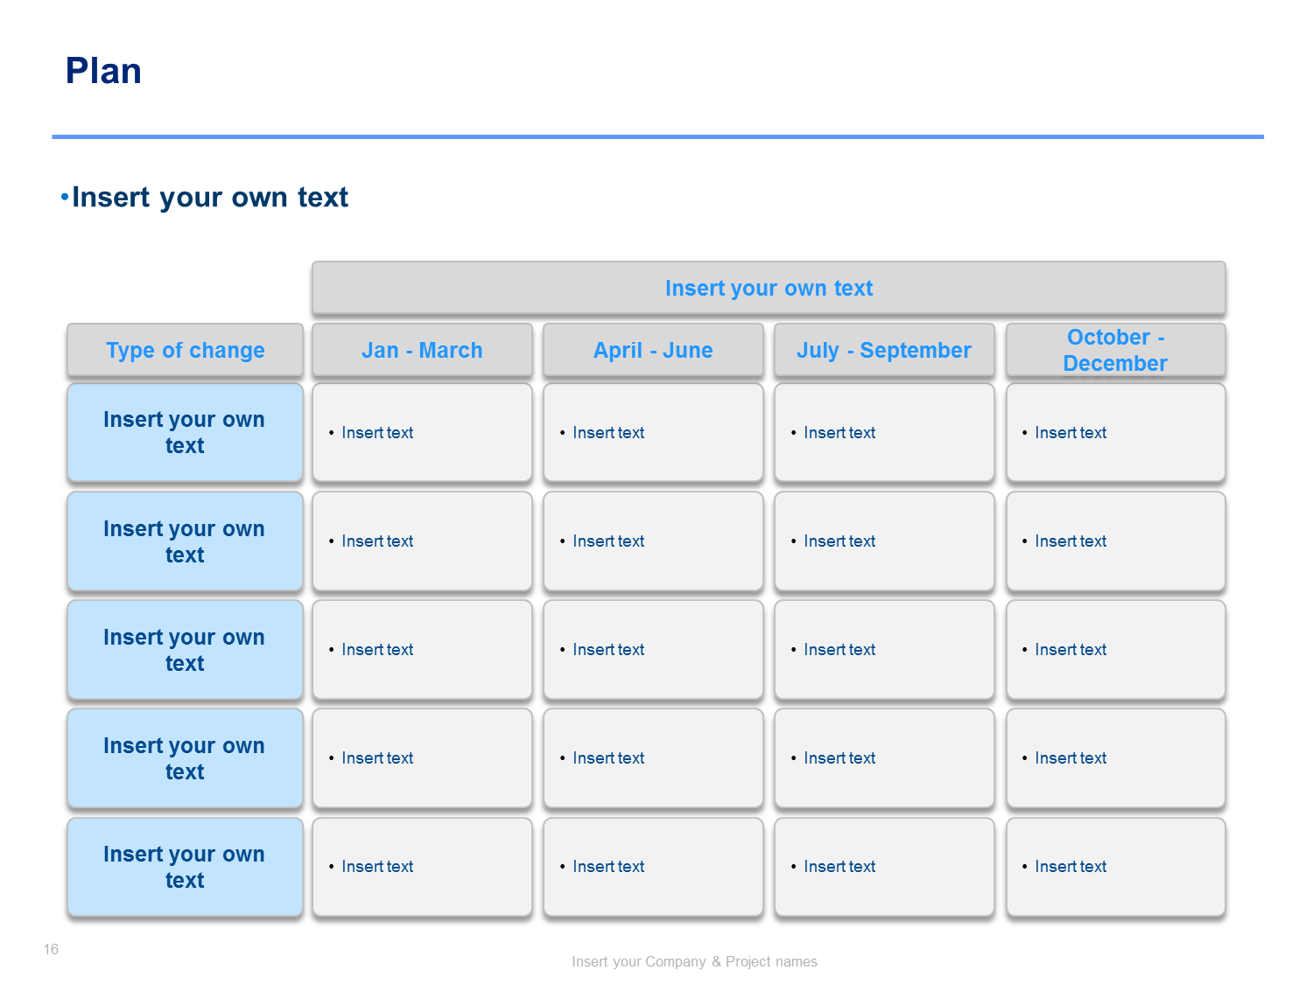
Task: Select the 'April - June' column header
Action: [x=653, y=350]
